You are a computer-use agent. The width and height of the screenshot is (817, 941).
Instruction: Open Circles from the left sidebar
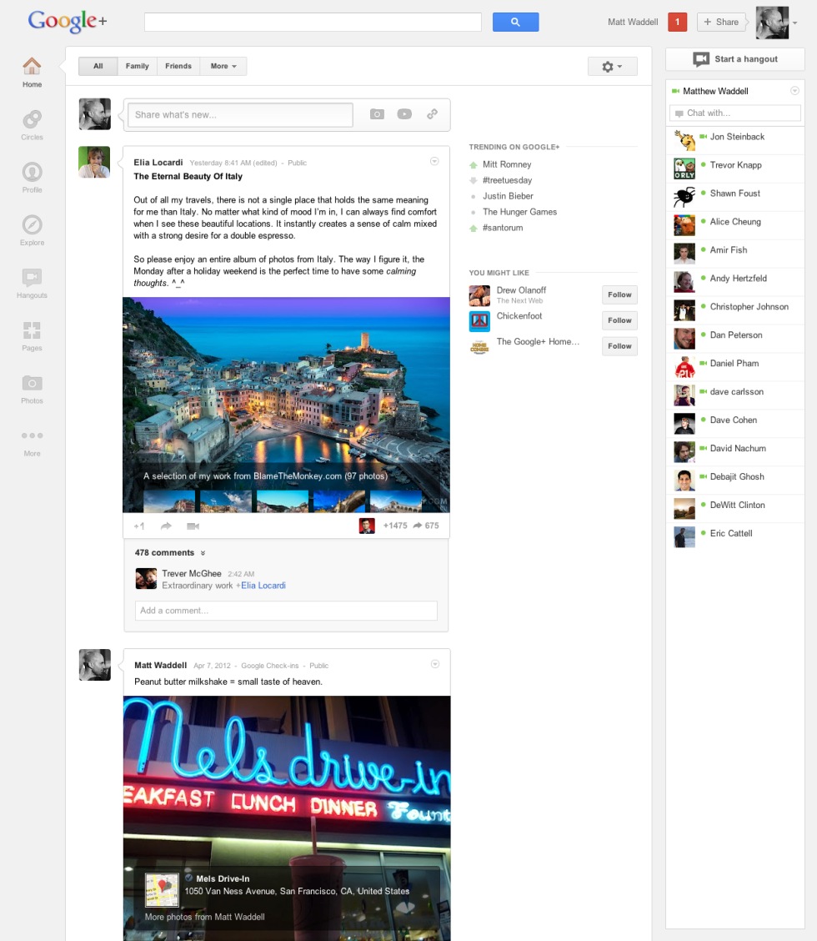pos(32,122)
